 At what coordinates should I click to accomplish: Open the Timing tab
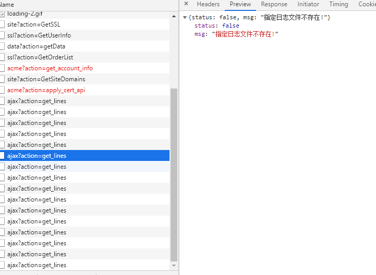point(338,4)
